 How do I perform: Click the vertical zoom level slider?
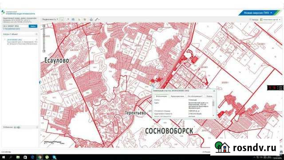44,39
